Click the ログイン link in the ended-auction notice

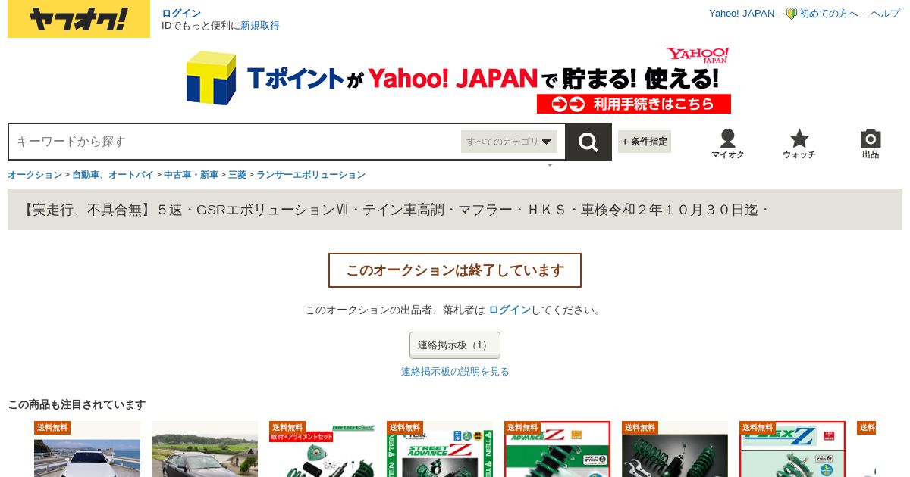(510, 310)
